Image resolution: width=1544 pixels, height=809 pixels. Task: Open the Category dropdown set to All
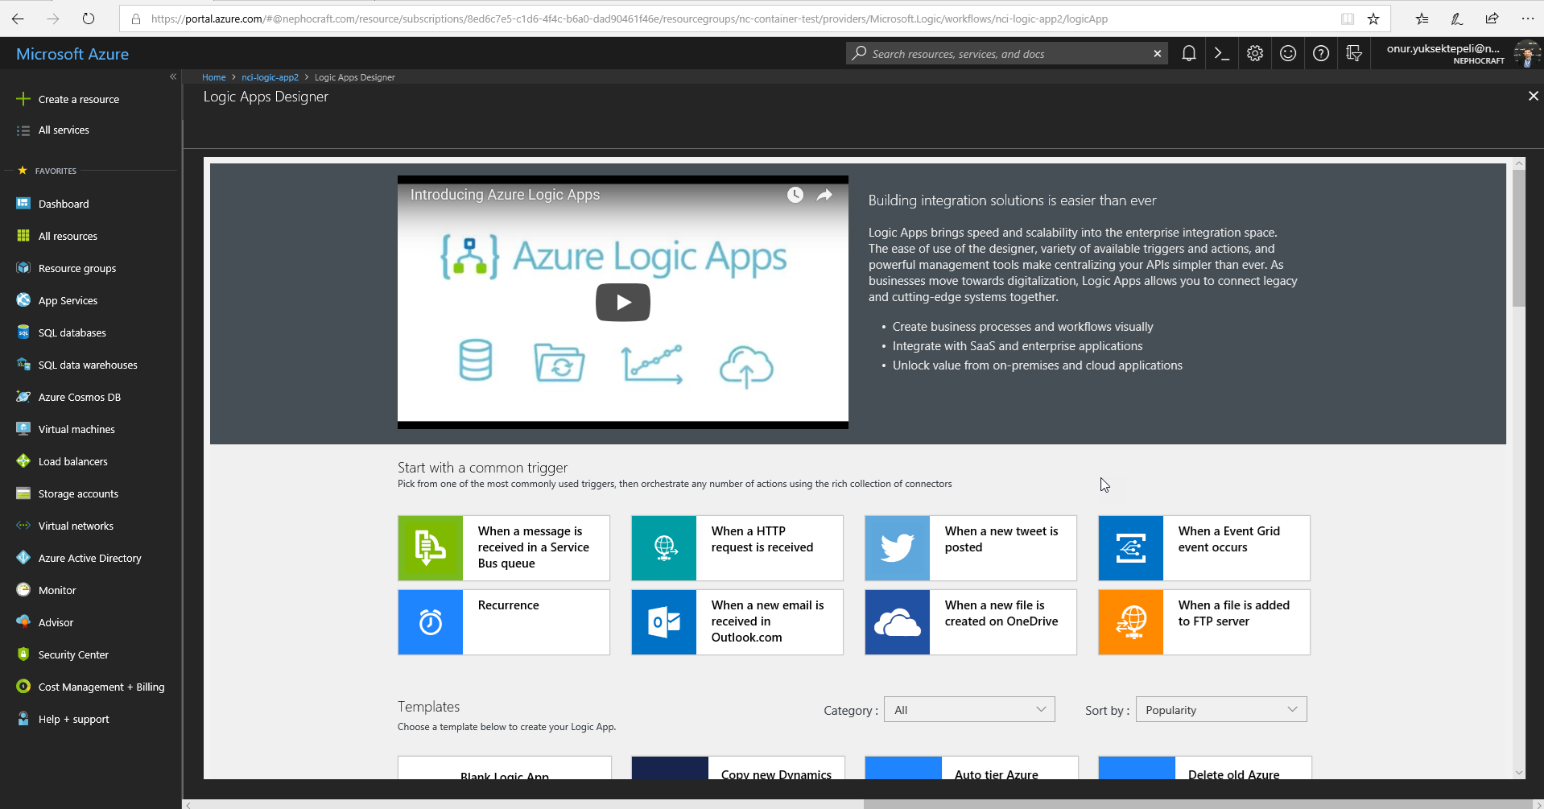pyautogui.click(x=969, y=709)
